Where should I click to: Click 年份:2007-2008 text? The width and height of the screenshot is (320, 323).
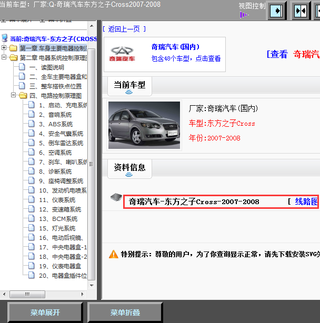pyautogui.click(x=215, y=138)
